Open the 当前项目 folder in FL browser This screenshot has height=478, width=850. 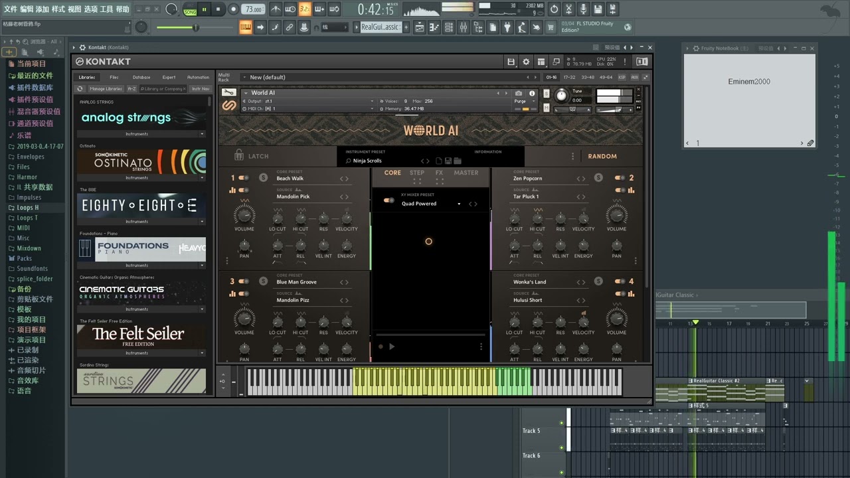click(32, 64)
